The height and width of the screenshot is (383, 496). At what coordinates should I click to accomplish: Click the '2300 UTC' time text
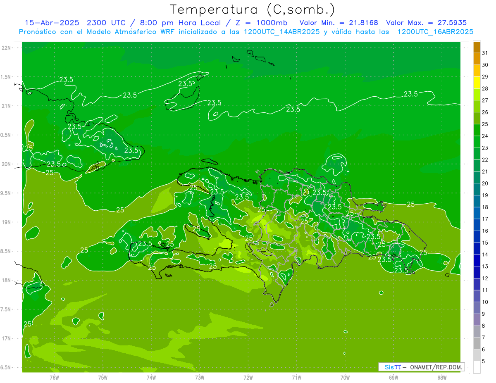pyautogui.click(x=107, y=23)
